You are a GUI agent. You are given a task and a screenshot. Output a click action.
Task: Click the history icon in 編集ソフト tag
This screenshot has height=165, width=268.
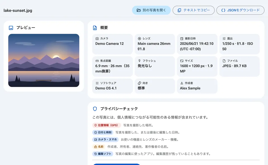95,154
